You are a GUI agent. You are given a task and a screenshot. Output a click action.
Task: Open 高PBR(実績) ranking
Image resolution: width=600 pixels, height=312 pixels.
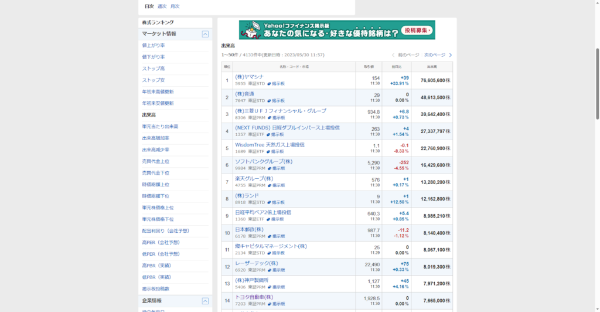156,266
